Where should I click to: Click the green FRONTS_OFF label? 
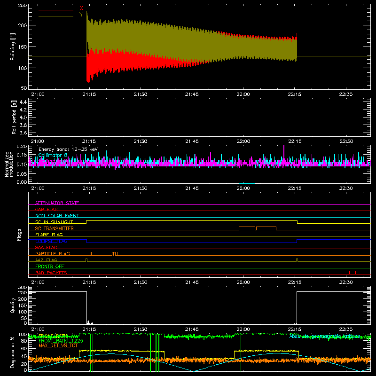[50, 266]
